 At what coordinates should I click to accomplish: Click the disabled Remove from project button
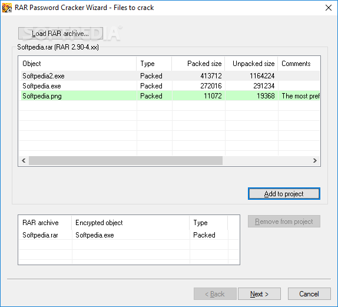point(284,222)
